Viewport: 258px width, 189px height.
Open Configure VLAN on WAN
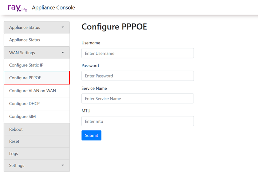click(x=33, y=91)
